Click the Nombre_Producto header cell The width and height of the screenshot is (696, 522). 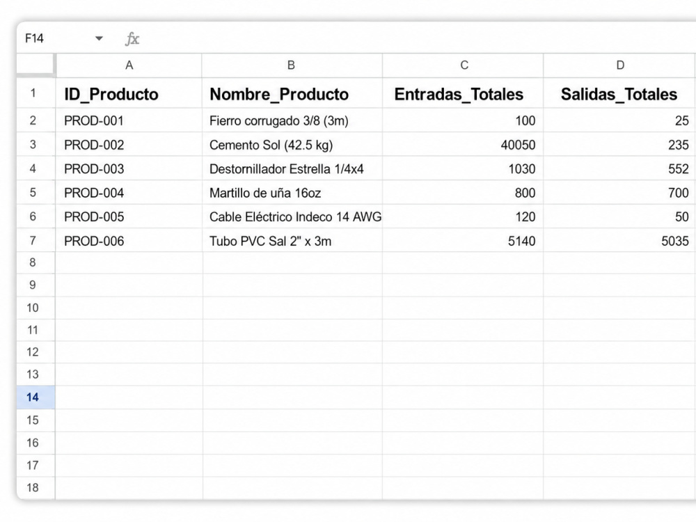tap(292, 93)
